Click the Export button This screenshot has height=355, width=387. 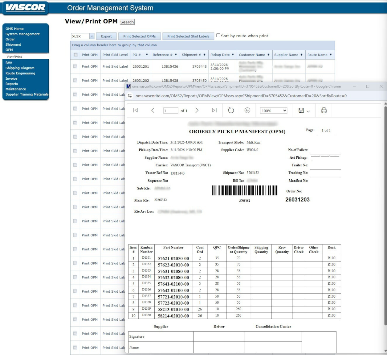tap(106, 36)
